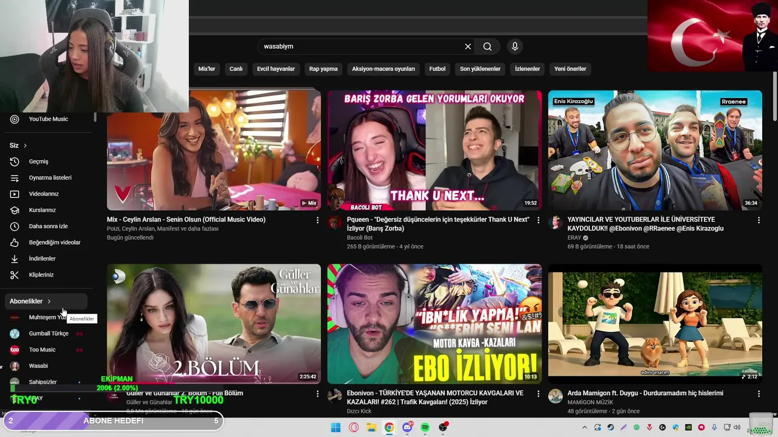Open Gumball Türkçe subscription
The height and width of the screenshot is (437, 778).
(x=46, y=333)
